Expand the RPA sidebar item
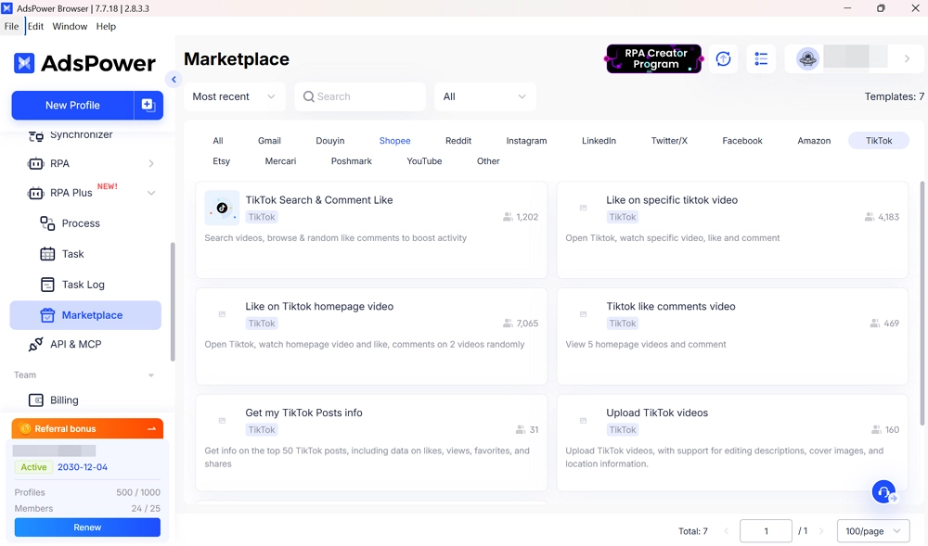Image resolution: width=928 pixels, height=546 pixels. (x=151, y=164)
